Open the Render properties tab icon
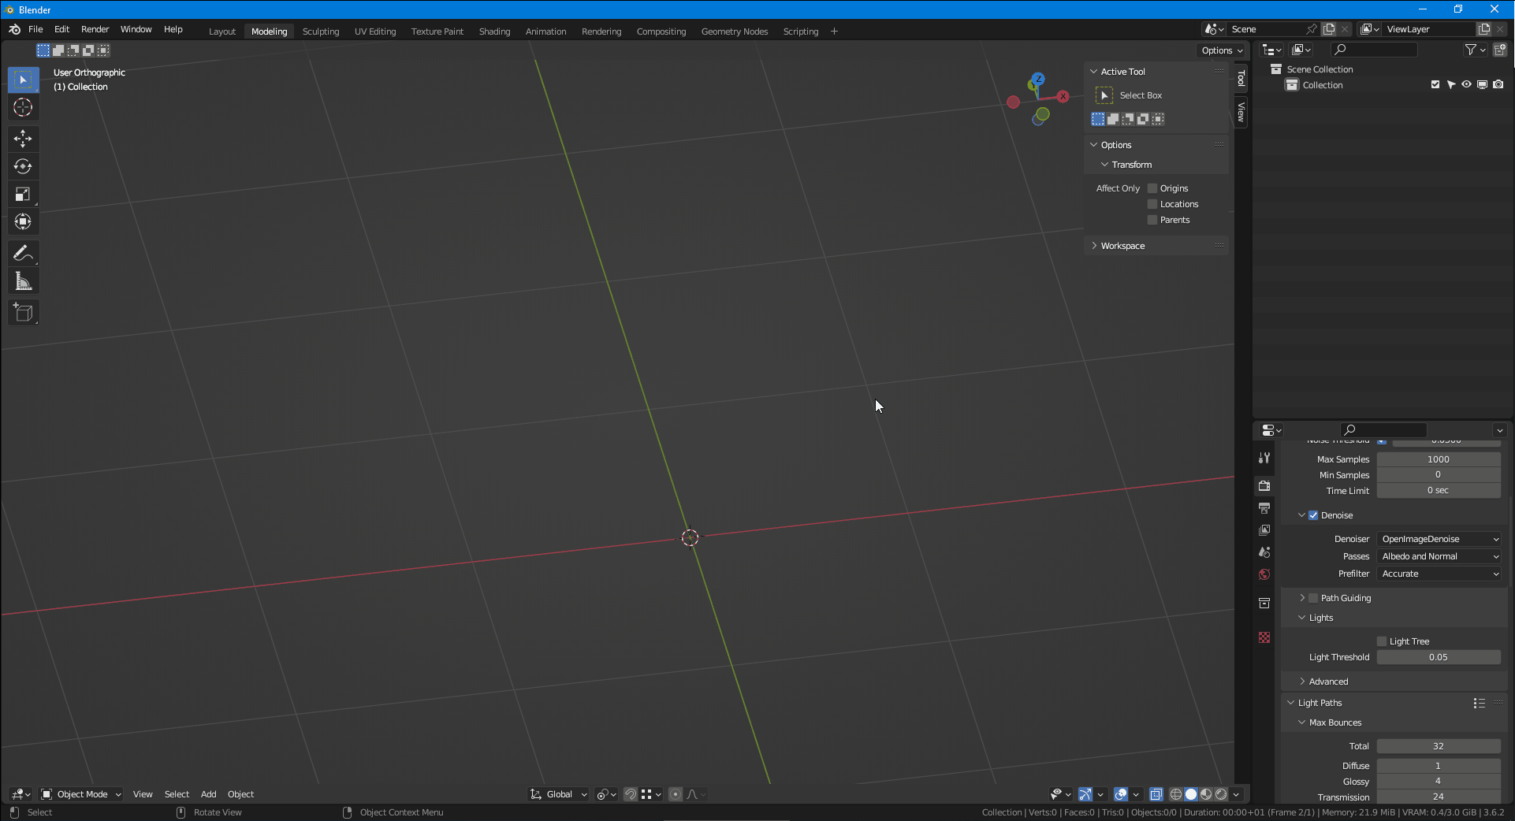 pos(1264,486)
